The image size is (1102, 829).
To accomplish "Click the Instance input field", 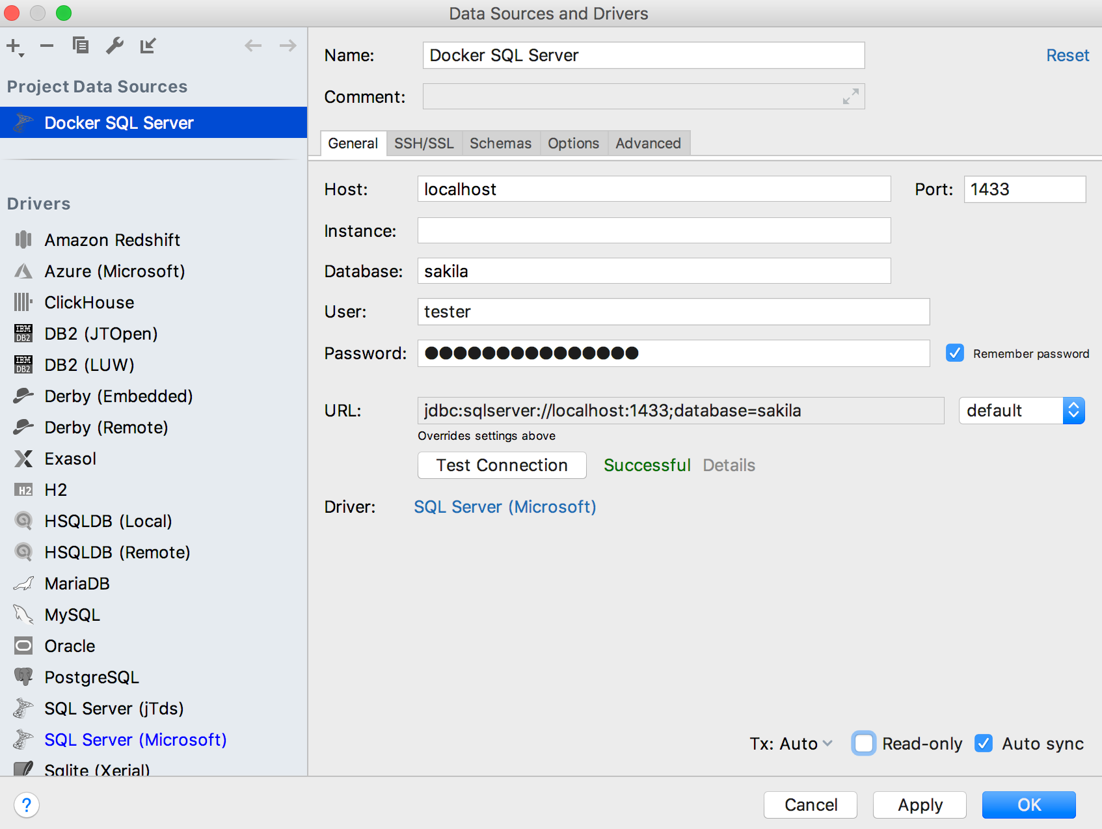I will click(x=654, y=230).
